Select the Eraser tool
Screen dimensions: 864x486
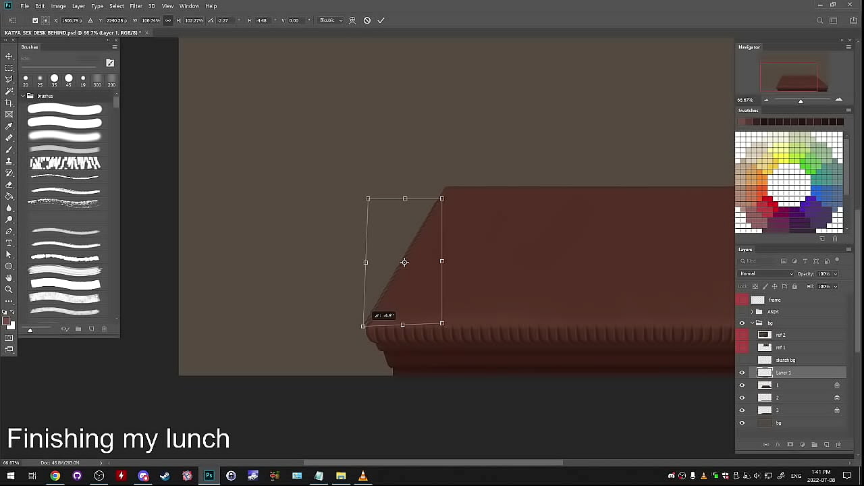point(9,184)
